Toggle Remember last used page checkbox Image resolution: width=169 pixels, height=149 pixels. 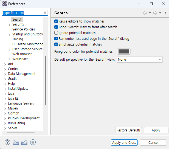tap(56, 38)
